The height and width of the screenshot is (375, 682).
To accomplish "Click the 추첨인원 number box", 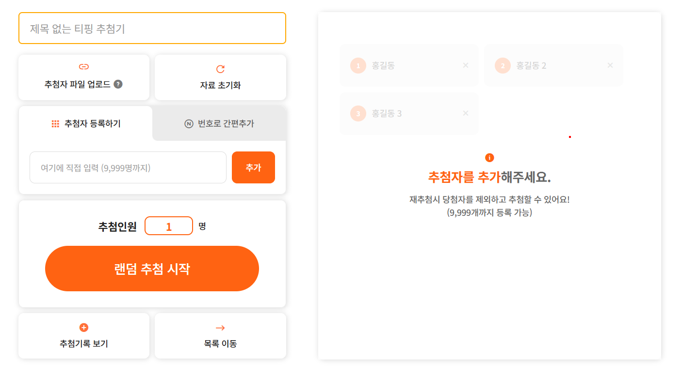I will point(169,226).
